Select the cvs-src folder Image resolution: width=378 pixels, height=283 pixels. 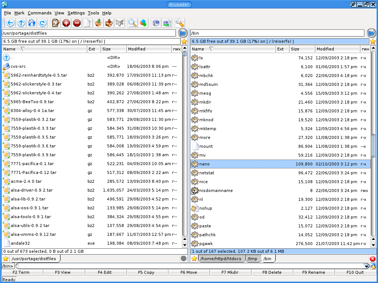pos(92,66)
